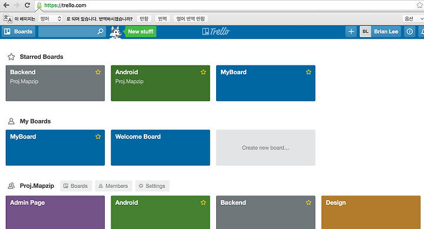Click the Proj.Mapzip team people icon
This screenshot has height=229, width=424.
pos(11,186)
